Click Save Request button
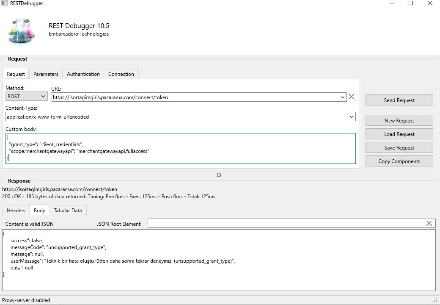This screenshot has width=440, height=305. pyautogui.click(x=399, y=148)
